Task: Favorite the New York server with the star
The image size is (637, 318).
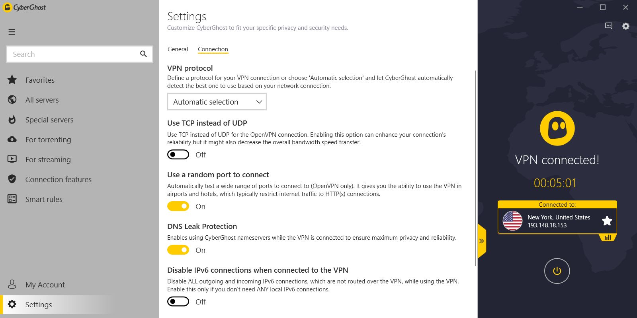Action: 607,221
